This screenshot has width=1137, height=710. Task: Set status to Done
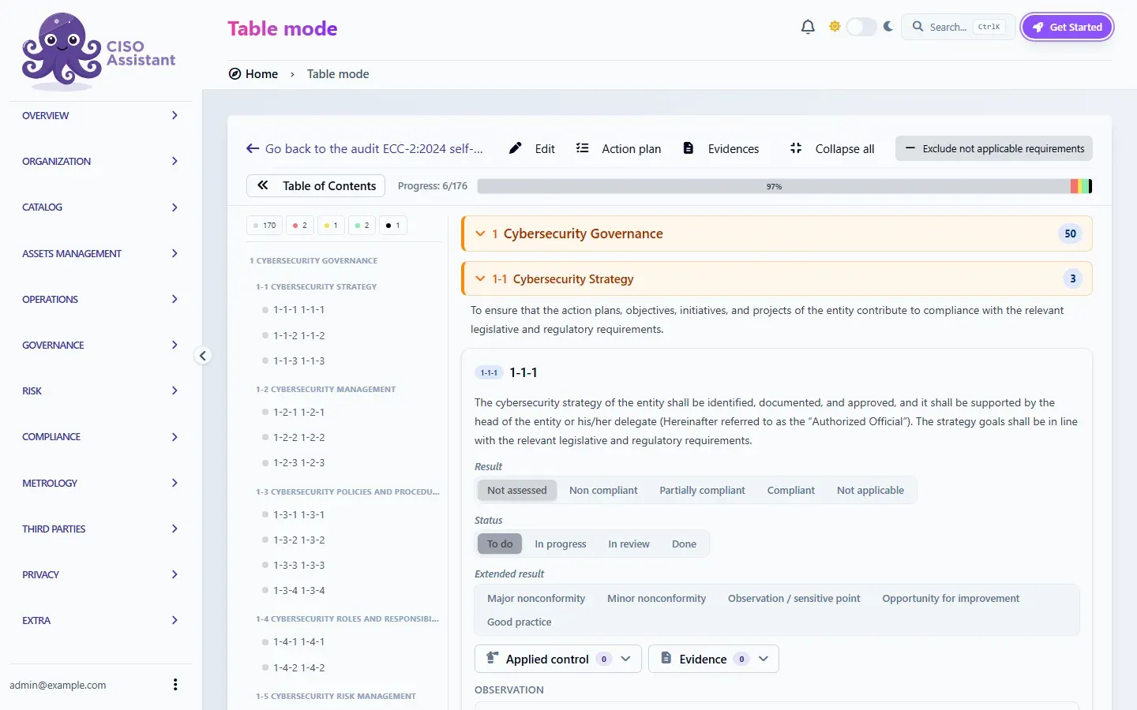point(684,544)
